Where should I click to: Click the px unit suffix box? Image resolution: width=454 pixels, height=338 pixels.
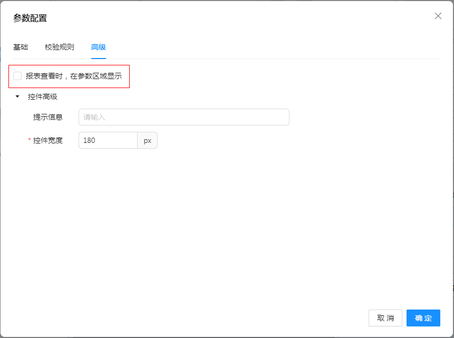[x=147, y=140]
